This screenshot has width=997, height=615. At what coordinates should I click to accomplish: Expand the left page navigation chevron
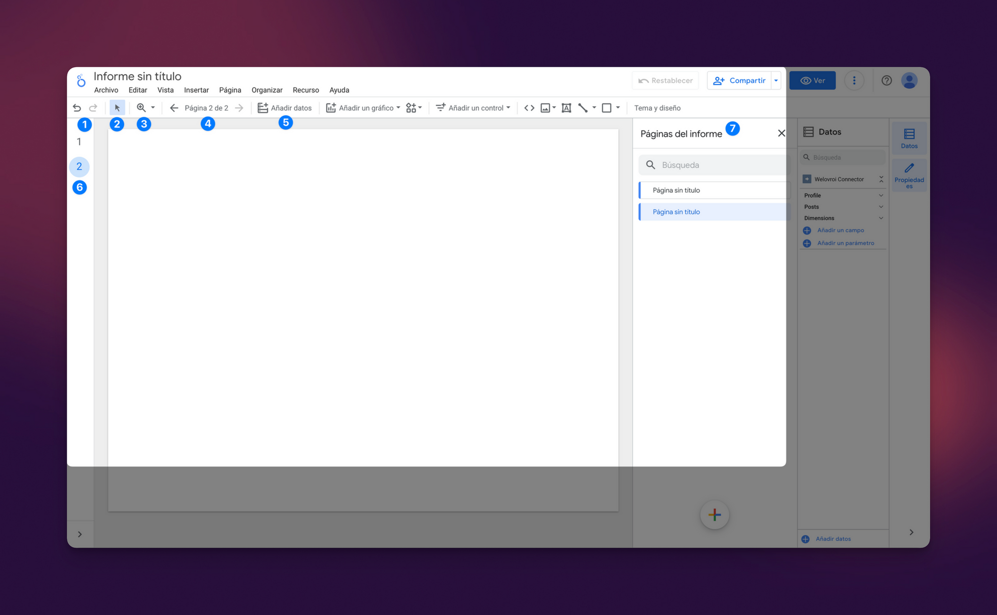[80, 534]
